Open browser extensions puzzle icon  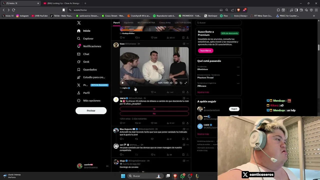pos(278,10)
